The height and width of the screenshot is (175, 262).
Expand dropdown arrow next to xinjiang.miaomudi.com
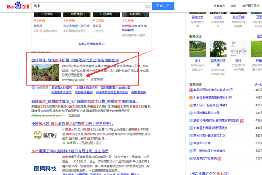click(64, 115)
